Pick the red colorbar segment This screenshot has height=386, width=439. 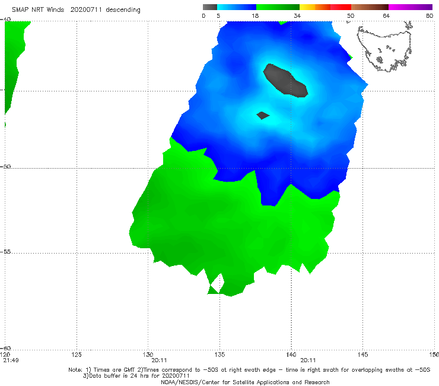click(x=341, y=7)
